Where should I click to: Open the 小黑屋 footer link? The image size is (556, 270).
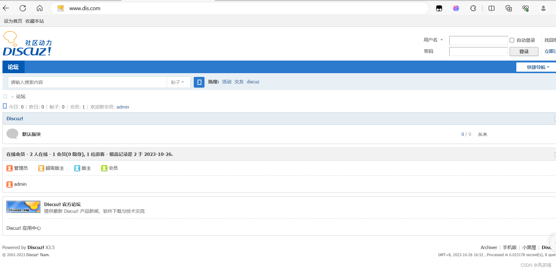tap(529, 248)
